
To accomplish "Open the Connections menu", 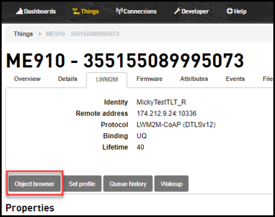I will (136, 11).
